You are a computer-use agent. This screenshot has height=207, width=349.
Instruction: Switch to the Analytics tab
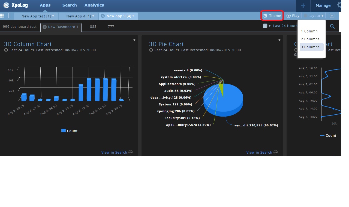94,5
